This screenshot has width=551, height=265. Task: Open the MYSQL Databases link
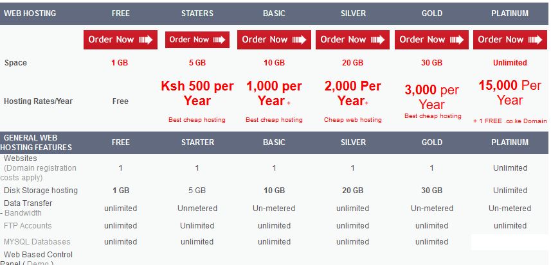37,242
